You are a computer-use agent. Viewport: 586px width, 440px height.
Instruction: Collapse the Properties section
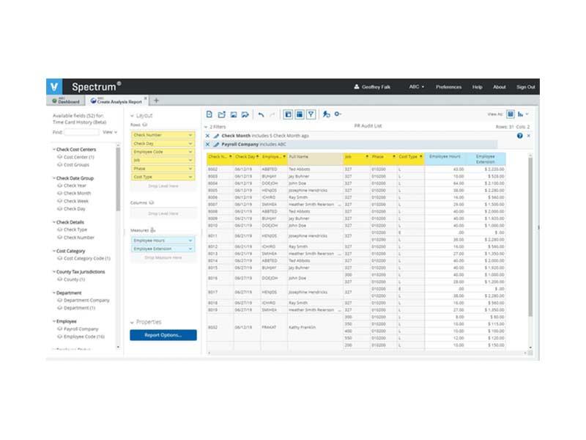coord(132,323)
